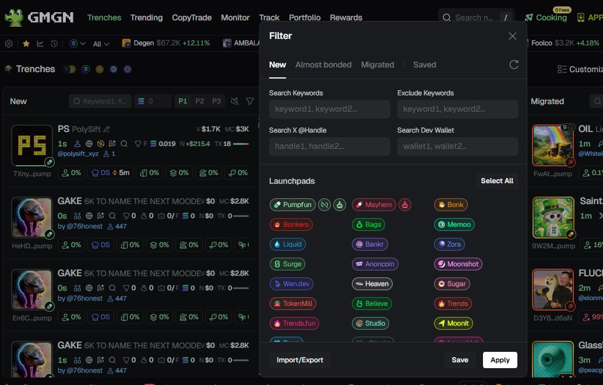Click the Foolco ticker item
This screenshot has height=385, width=603.
pos(565,43)
